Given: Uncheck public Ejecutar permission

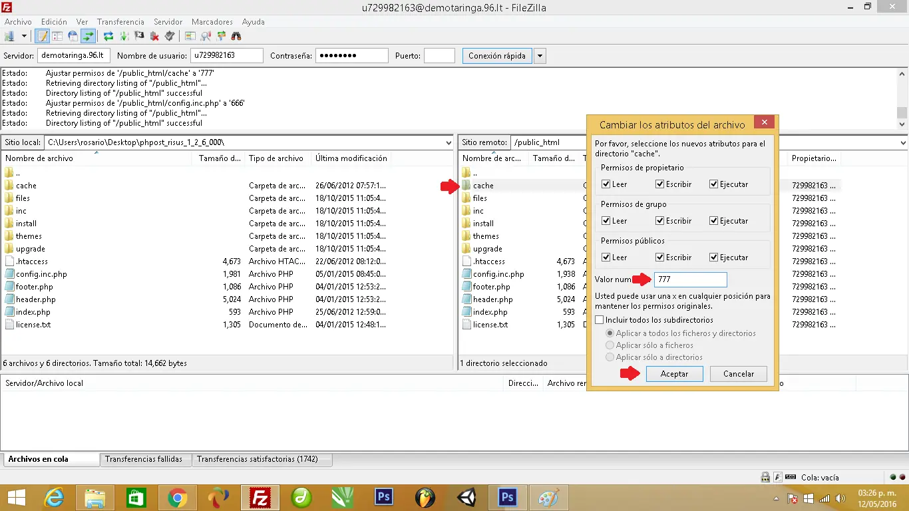Looking at the screenshot, I should [714, 257].
